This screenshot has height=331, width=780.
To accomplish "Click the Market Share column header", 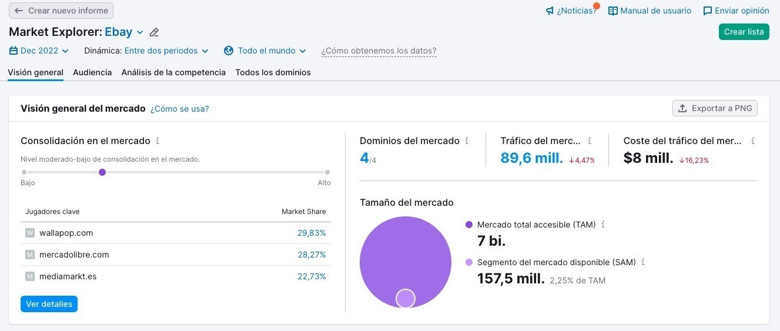I will (x=304, y=212).
